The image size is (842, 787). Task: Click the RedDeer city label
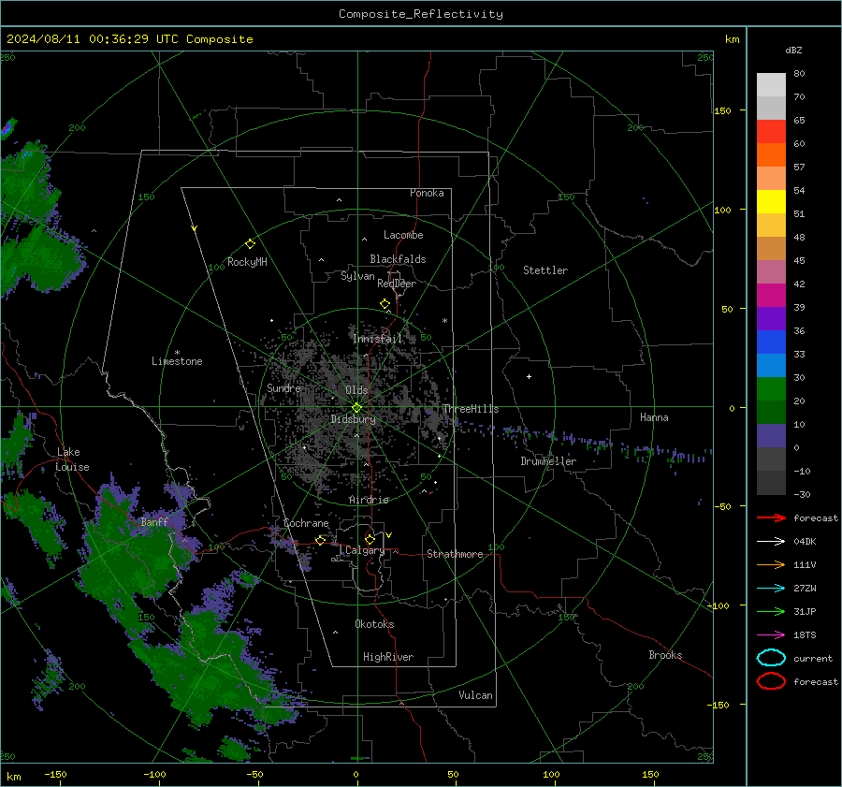(x=397, y=284)
